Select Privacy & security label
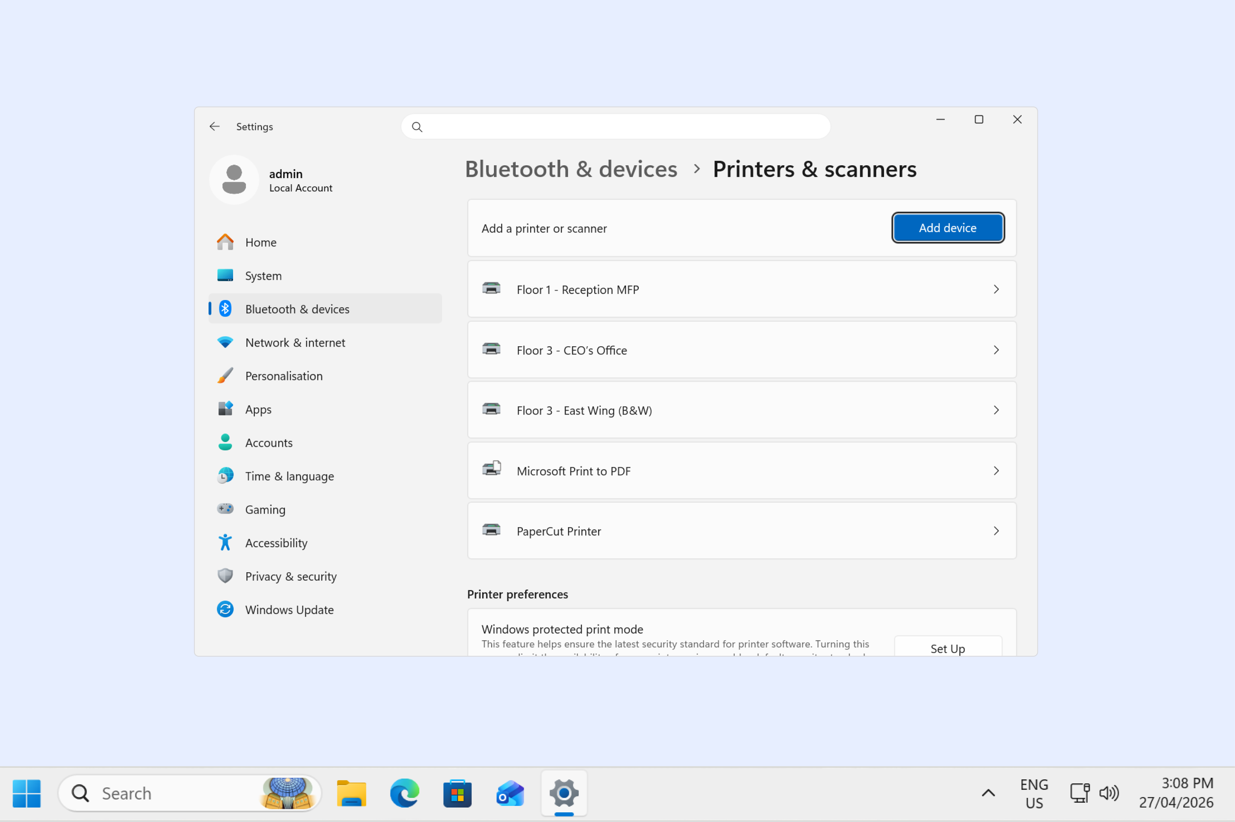The height and width of the screenshot is (822, 1235). [x=291, y=576]
